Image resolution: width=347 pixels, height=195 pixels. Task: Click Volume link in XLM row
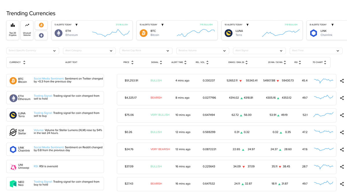click(x=39, y=130)
